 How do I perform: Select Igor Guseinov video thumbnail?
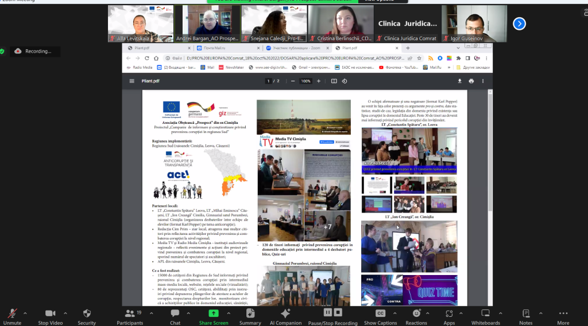tap(474, 23)
